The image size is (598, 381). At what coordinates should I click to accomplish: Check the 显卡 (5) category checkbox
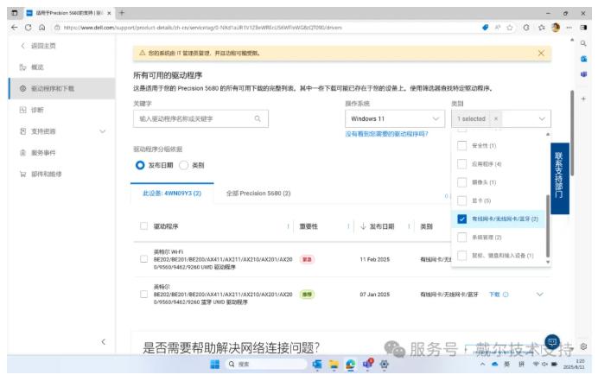[461, 200]
